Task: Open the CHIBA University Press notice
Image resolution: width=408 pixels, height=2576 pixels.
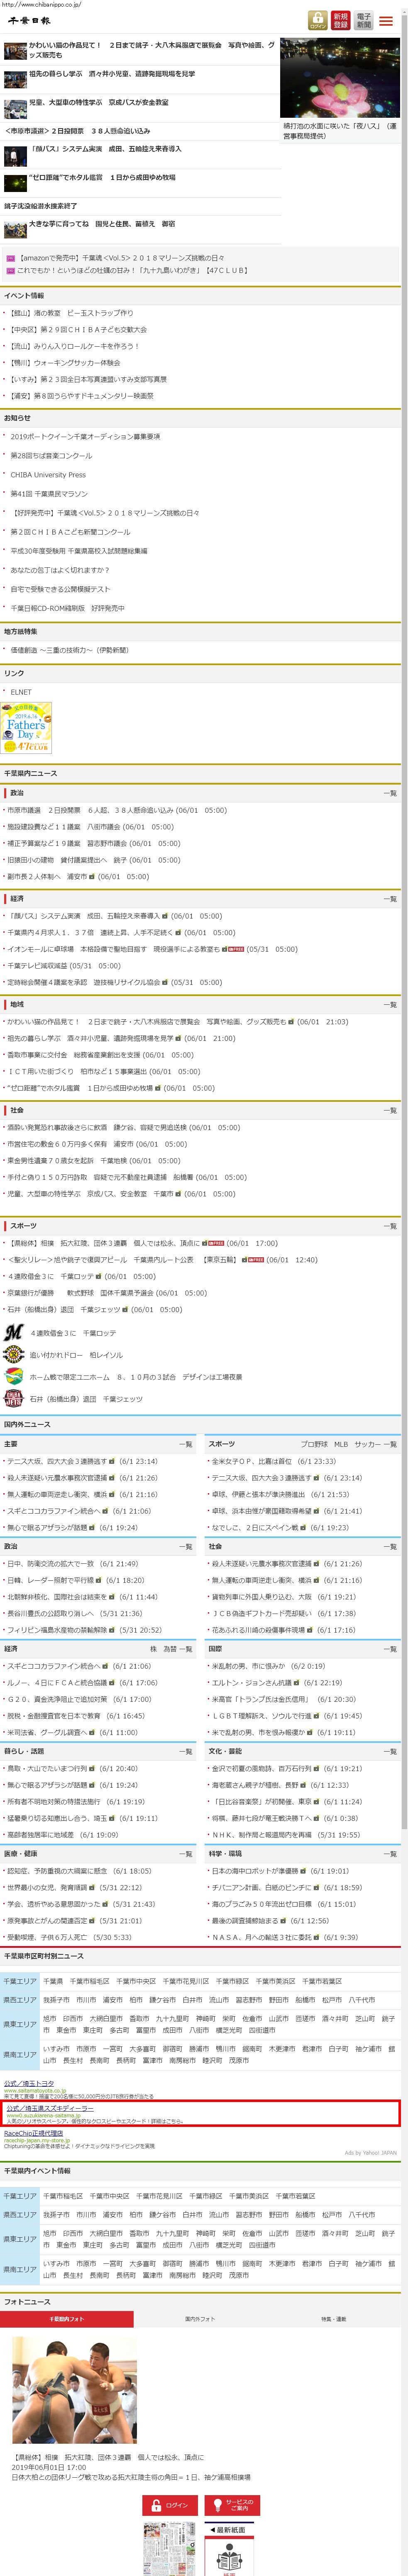Action: click(x=48, y=475)
